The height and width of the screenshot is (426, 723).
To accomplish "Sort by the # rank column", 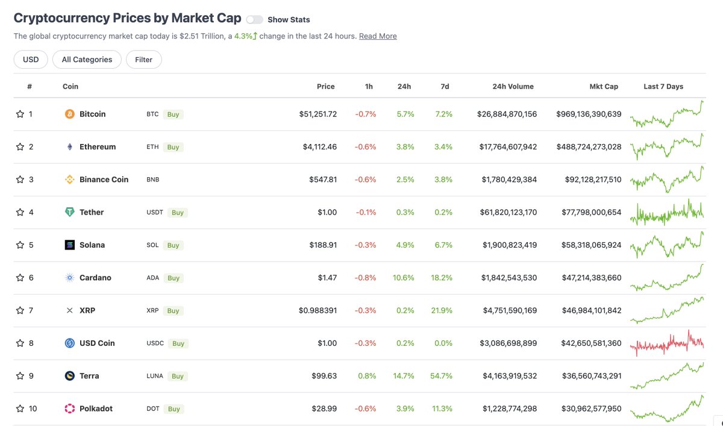I will point(30,86).
